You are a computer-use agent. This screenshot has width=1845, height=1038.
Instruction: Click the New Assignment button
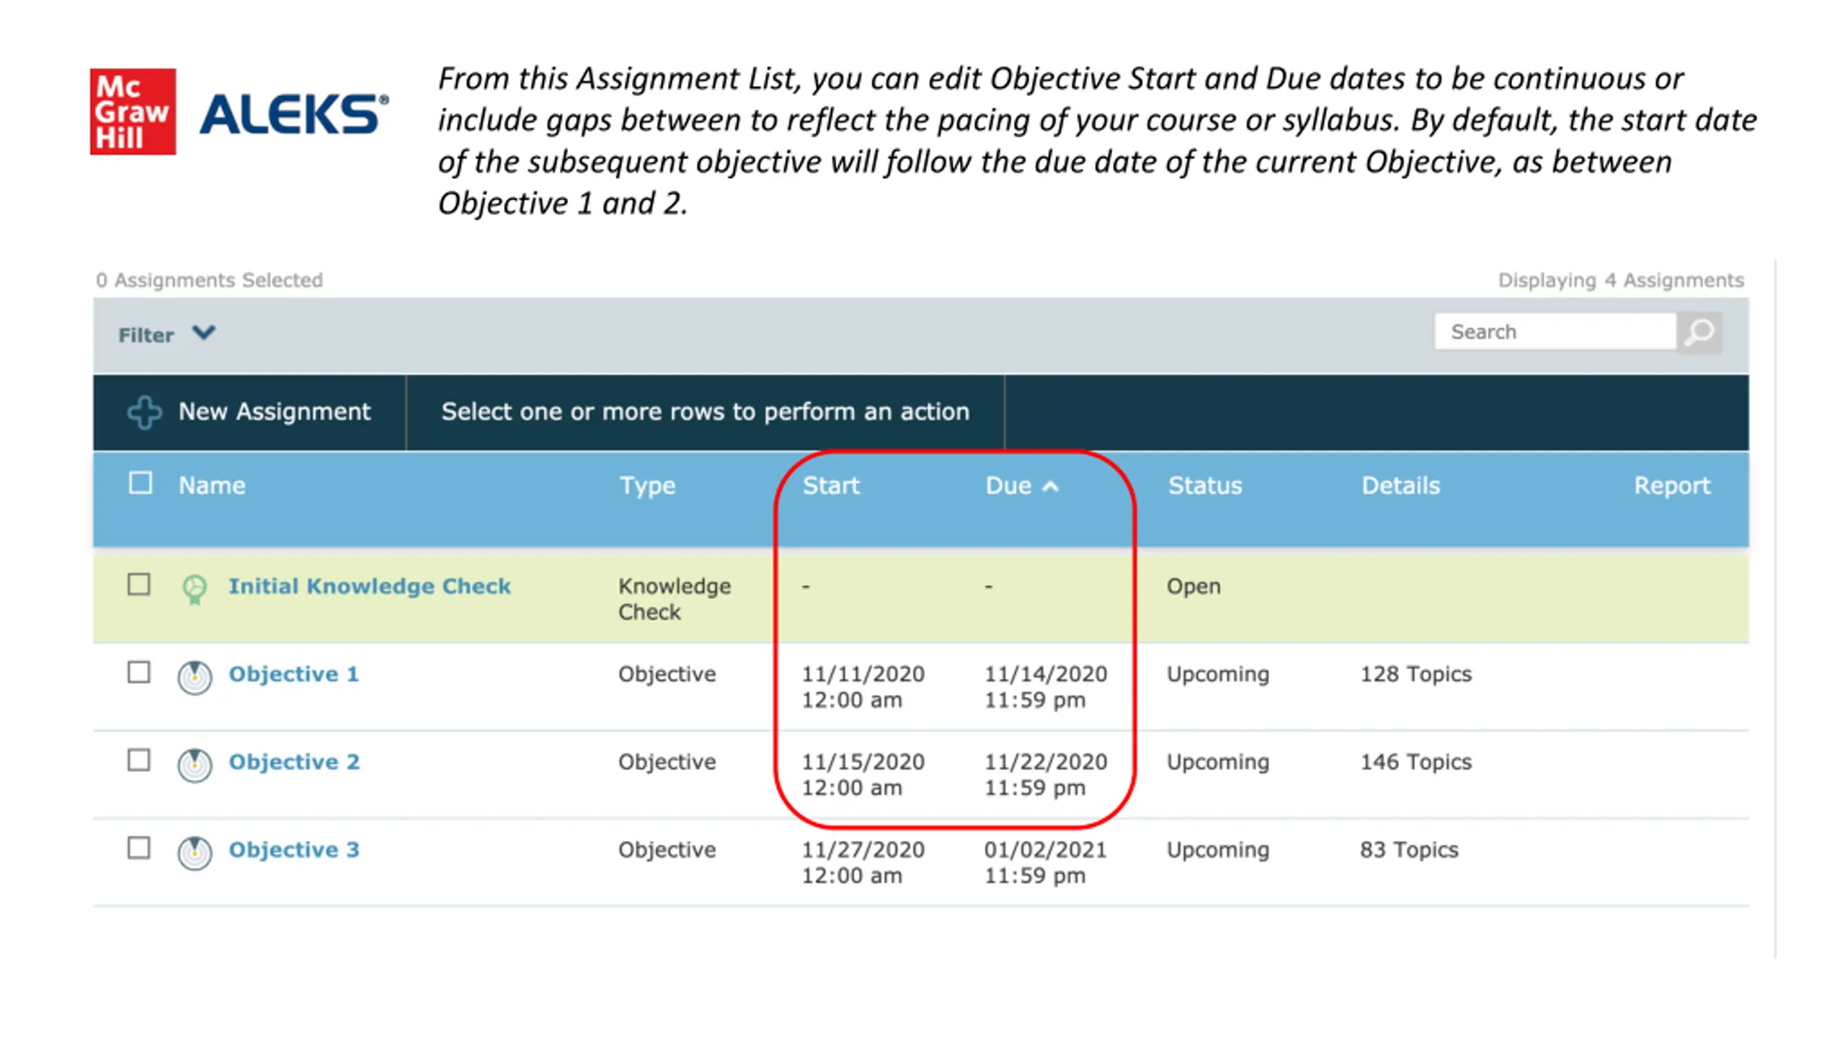tap(249, 412)
